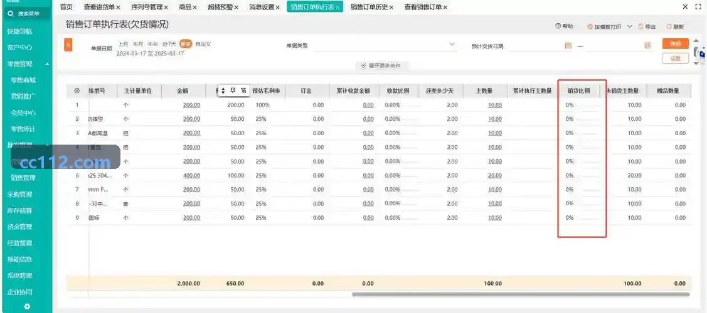
Task: Click the 帮助 help icon
Action: coord(558,26)
